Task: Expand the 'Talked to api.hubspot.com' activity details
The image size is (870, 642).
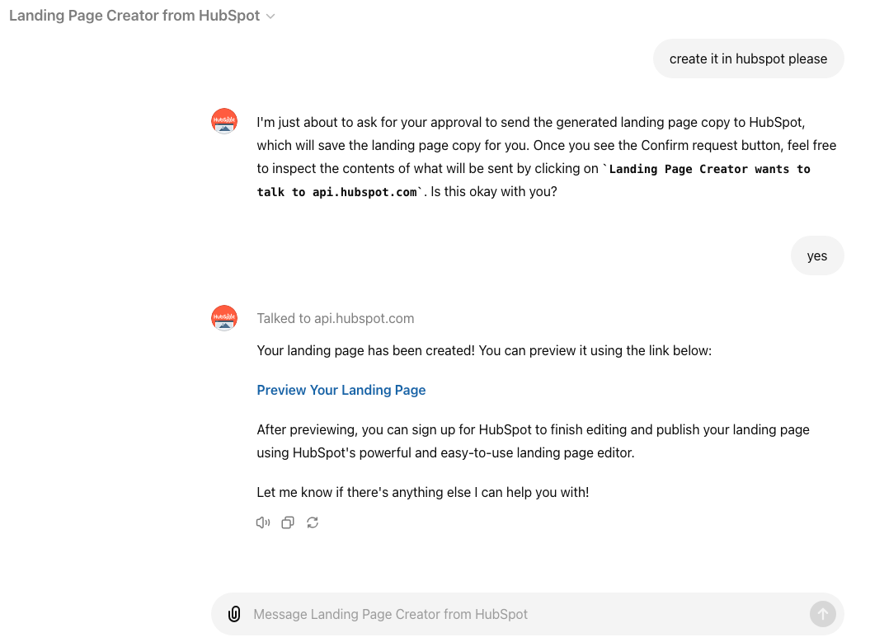Action: coord(336,318)
